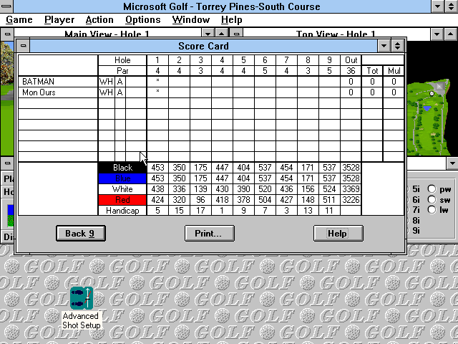Click hole number 6 header

(265, 60)
